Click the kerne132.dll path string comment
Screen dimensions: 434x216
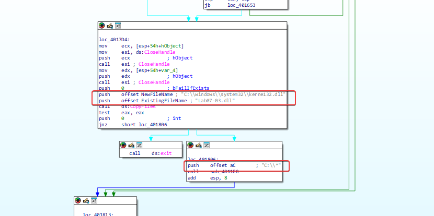click(233, 94)
